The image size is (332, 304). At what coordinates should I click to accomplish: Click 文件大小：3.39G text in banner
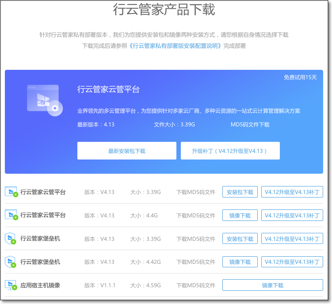[x=174, y=125]
